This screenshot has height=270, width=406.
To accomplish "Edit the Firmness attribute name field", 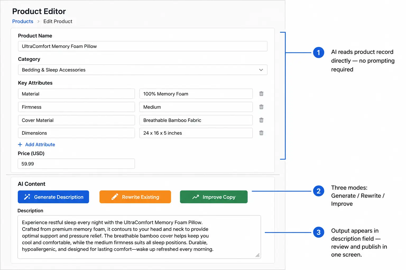I will [76, 107].
